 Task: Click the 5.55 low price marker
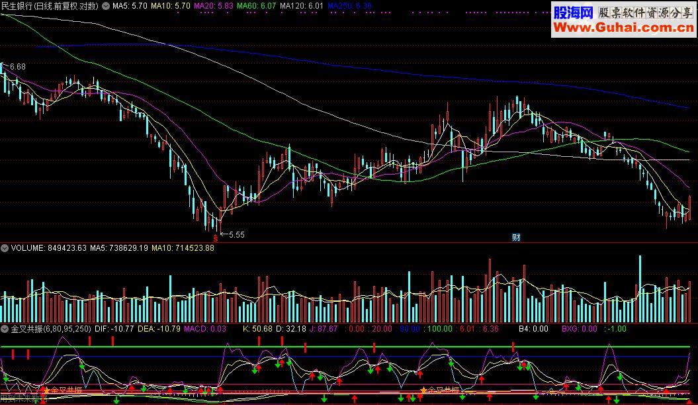point(236,234)
